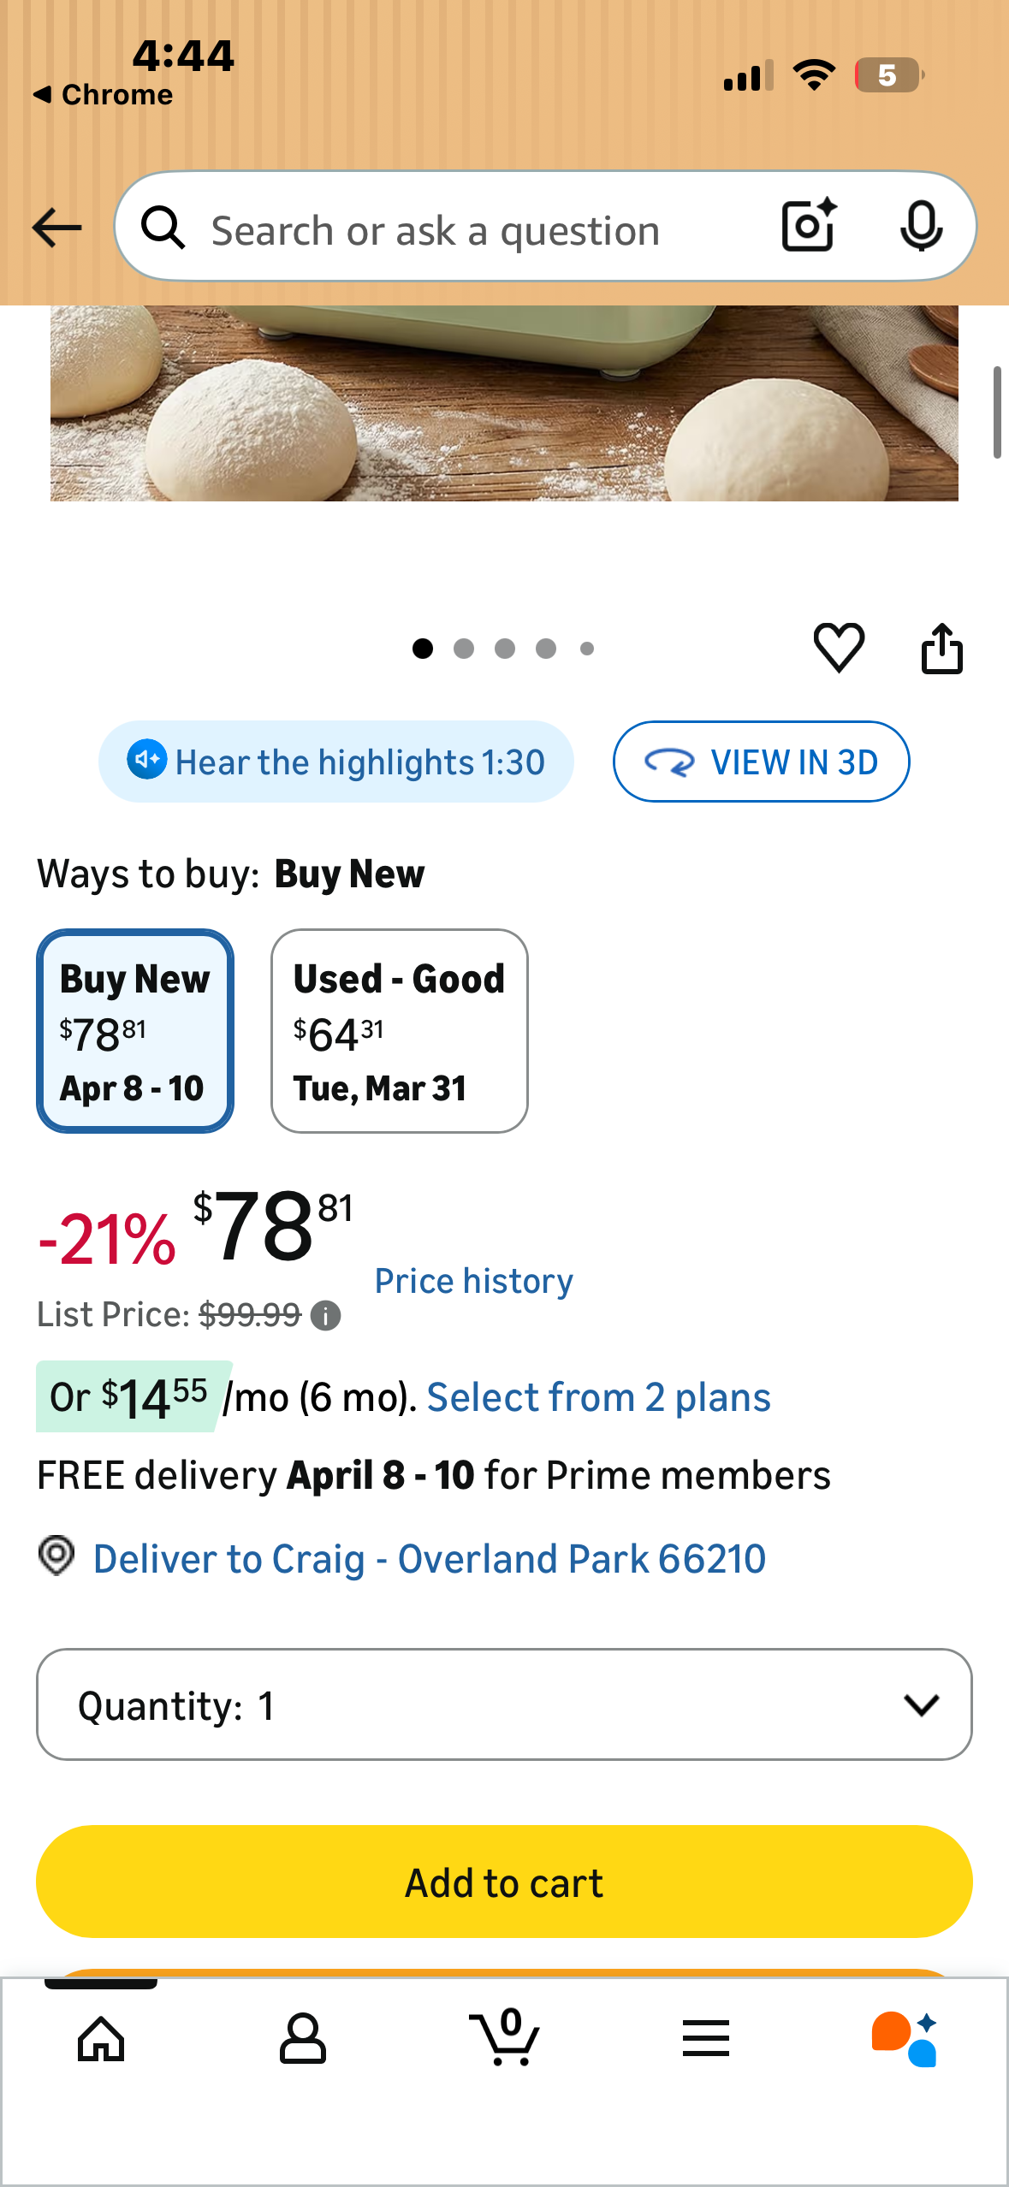Open the hamburger menu in bottom bar
Viewport: 1009px width, 2187px height.
(706, 2038)
